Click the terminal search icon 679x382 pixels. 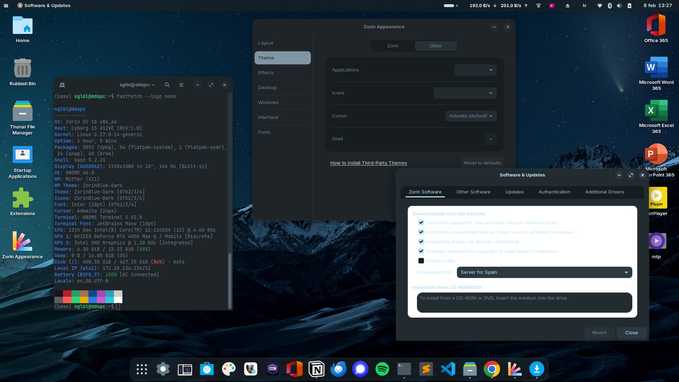tap(167, 85)
